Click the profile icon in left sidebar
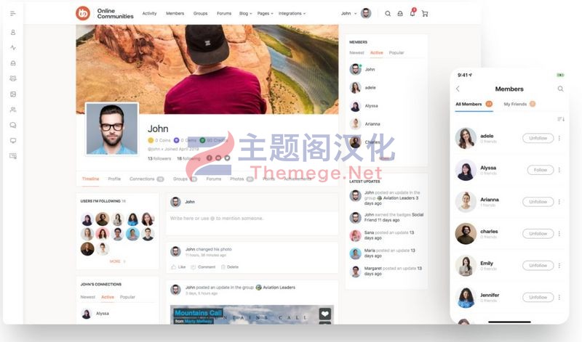Viewport: 582px width, 342px height. coord(13,32)
